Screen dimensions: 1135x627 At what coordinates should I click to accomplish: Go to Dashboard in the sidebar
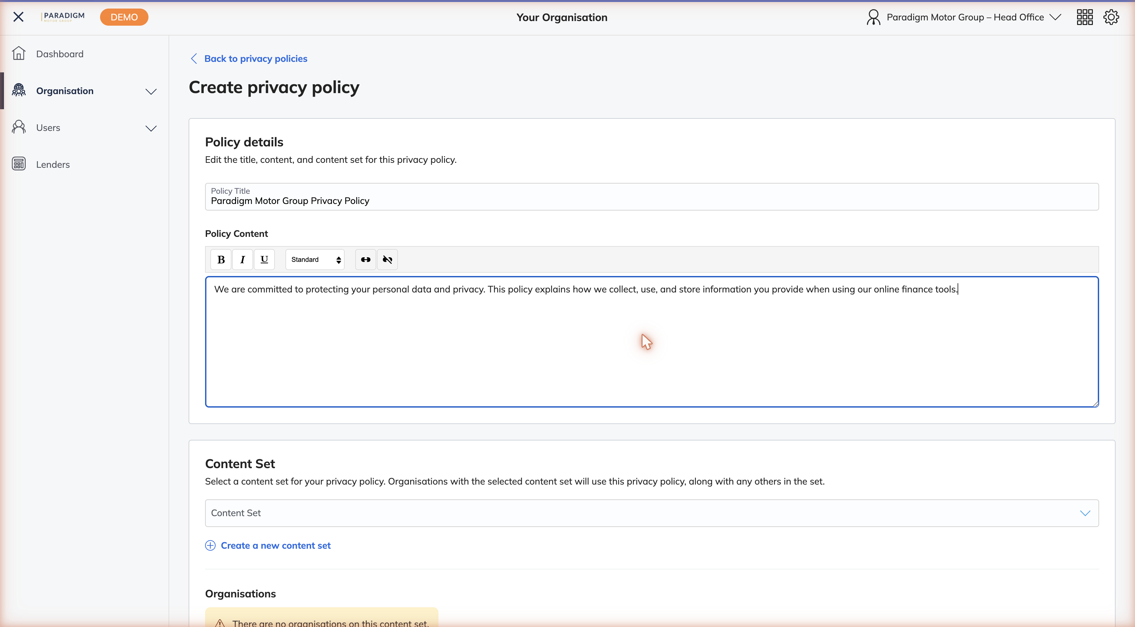(60, 54)
